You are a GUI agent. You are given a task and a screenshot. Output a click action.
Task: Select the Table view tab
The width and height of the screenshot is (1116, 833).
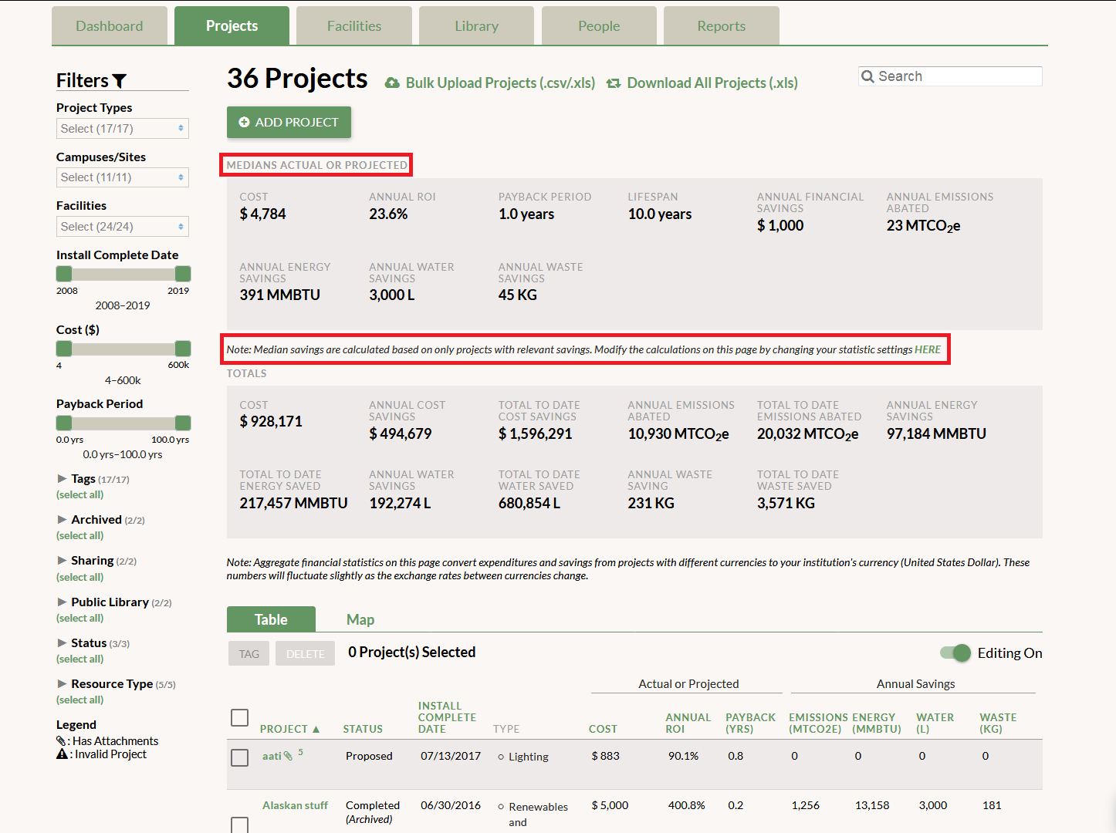click(x=271, y=619)
